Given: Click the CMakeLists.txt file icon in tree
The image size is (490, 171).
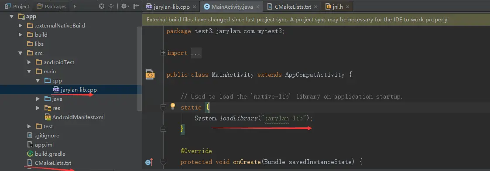Looking at the screenshot, I should [x=30, y=163].
